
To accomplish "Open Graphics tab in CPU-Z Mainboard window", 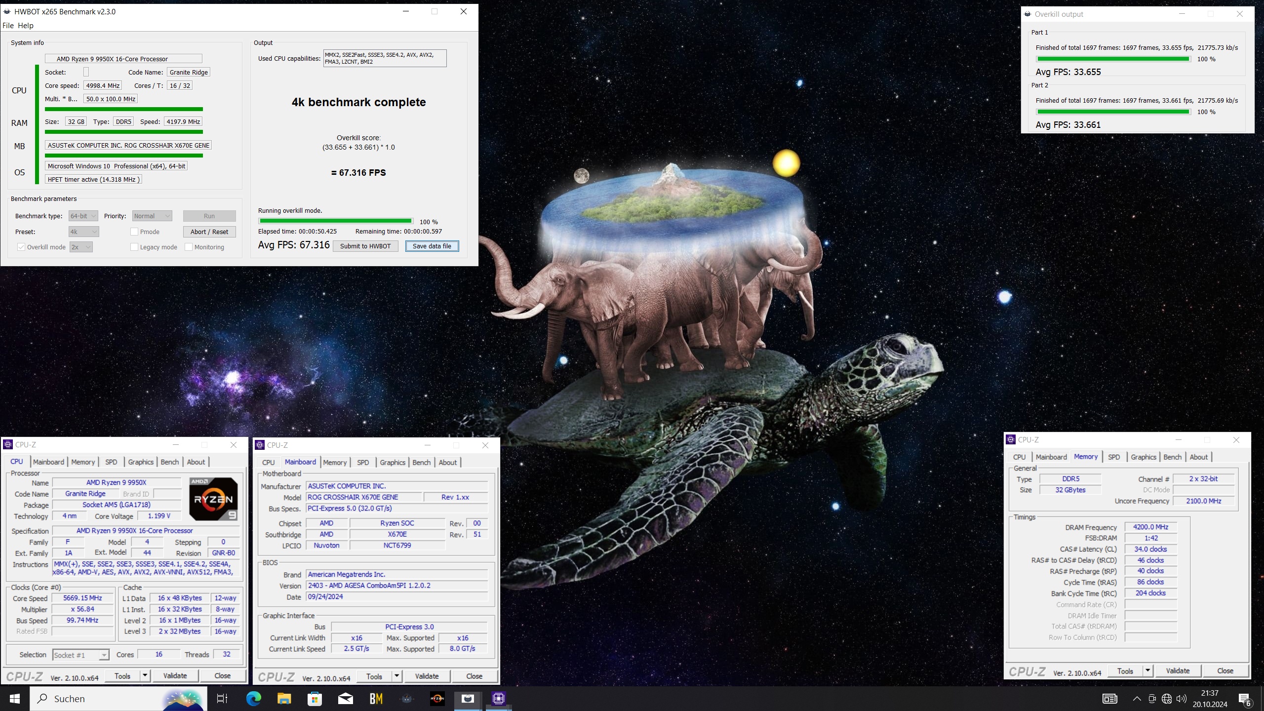I will 393,463.
